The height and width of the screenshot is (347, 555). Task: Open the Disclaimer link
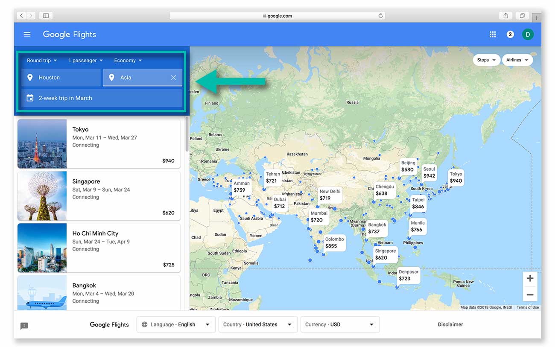[450, 324]
